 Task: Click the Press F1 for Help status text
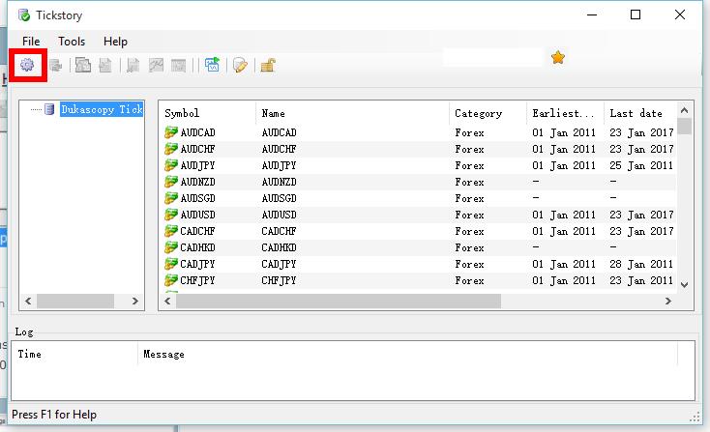click(54, 415)
